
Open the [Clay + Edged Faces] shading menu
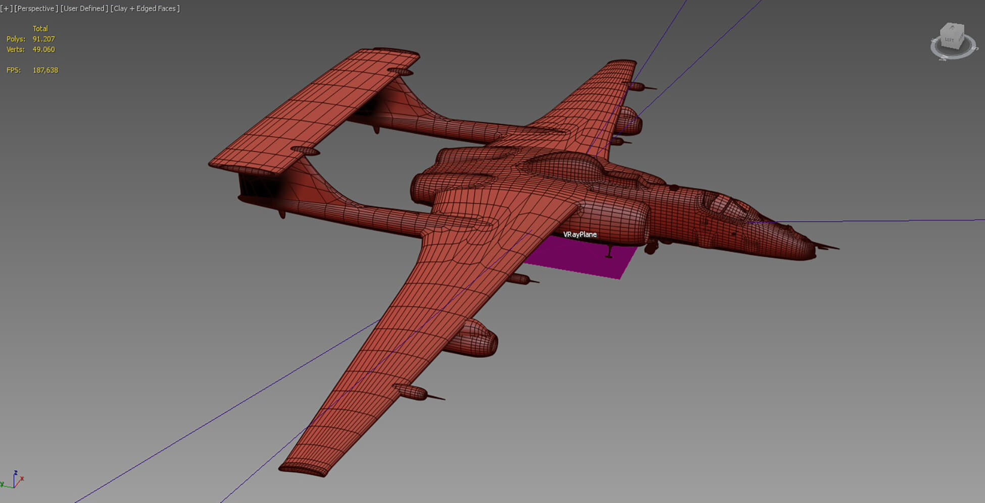point(145,9)
